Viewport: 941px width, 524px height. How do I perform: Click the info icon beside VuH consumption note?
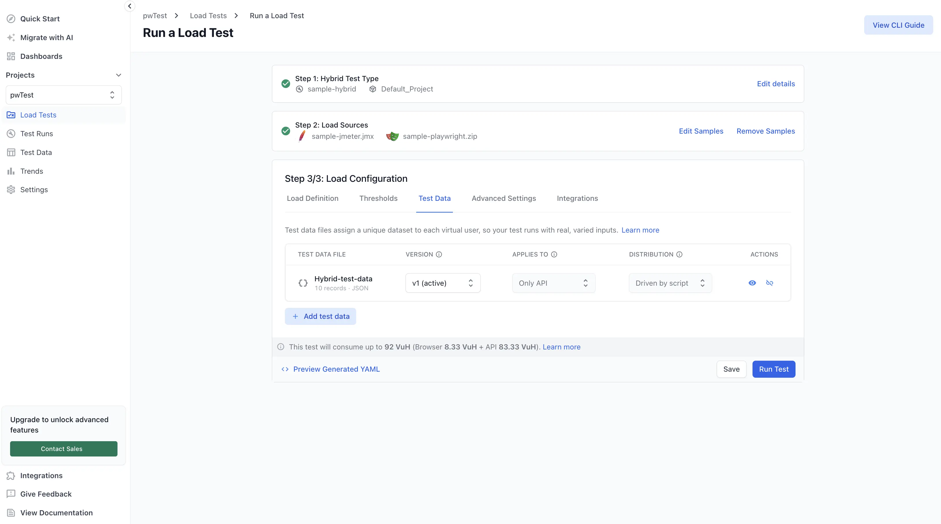point(281,347)
